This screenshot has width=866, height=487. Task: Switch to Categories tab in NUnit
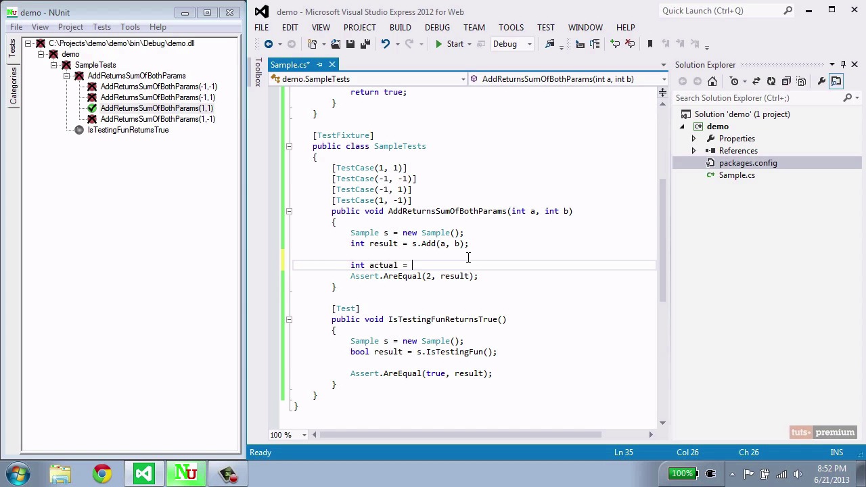point(13,87)
